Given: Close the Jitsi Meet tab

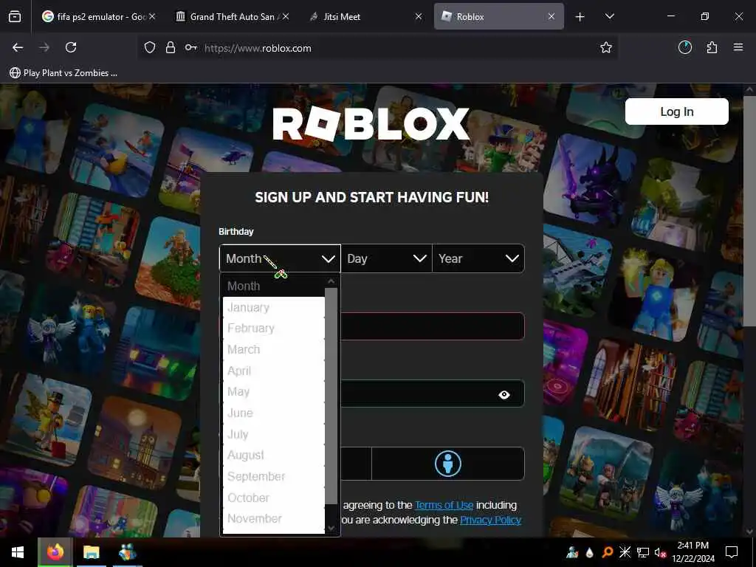Looking at the screenshot, I should coord(419,16).
